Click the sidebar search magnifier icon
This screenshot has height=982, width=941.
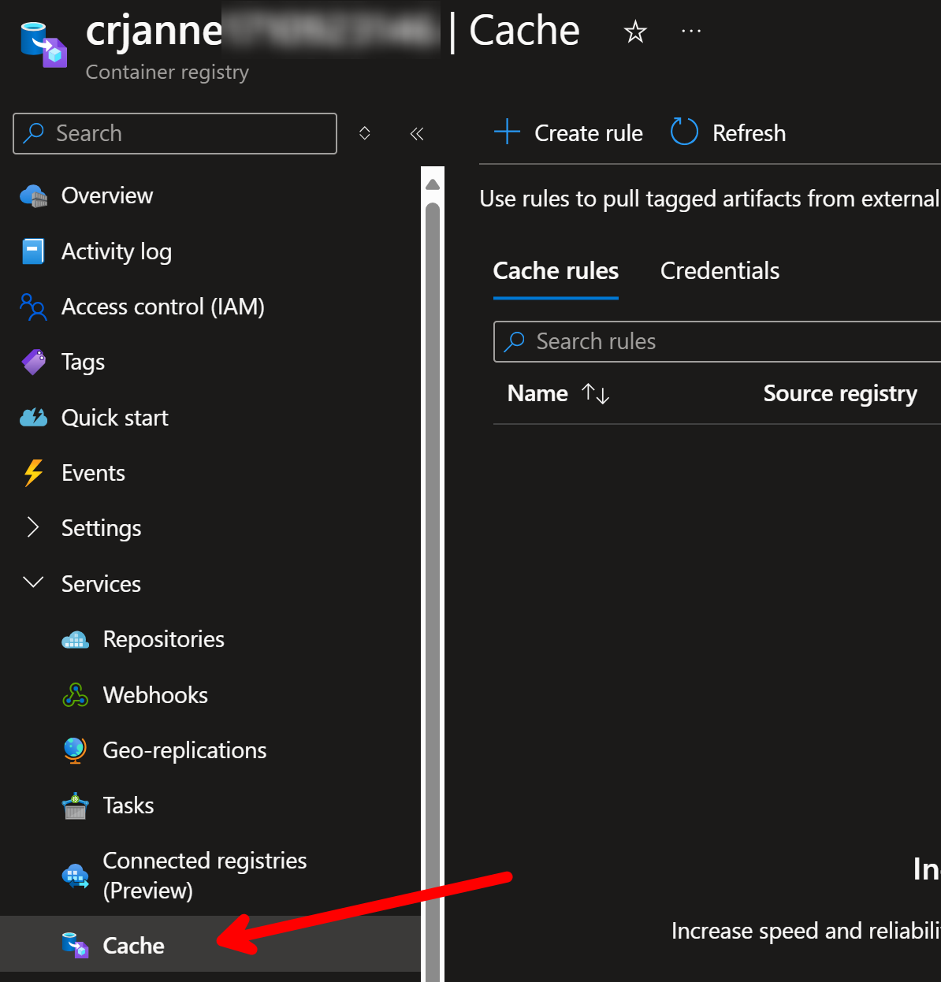click(x=34, y=133)
